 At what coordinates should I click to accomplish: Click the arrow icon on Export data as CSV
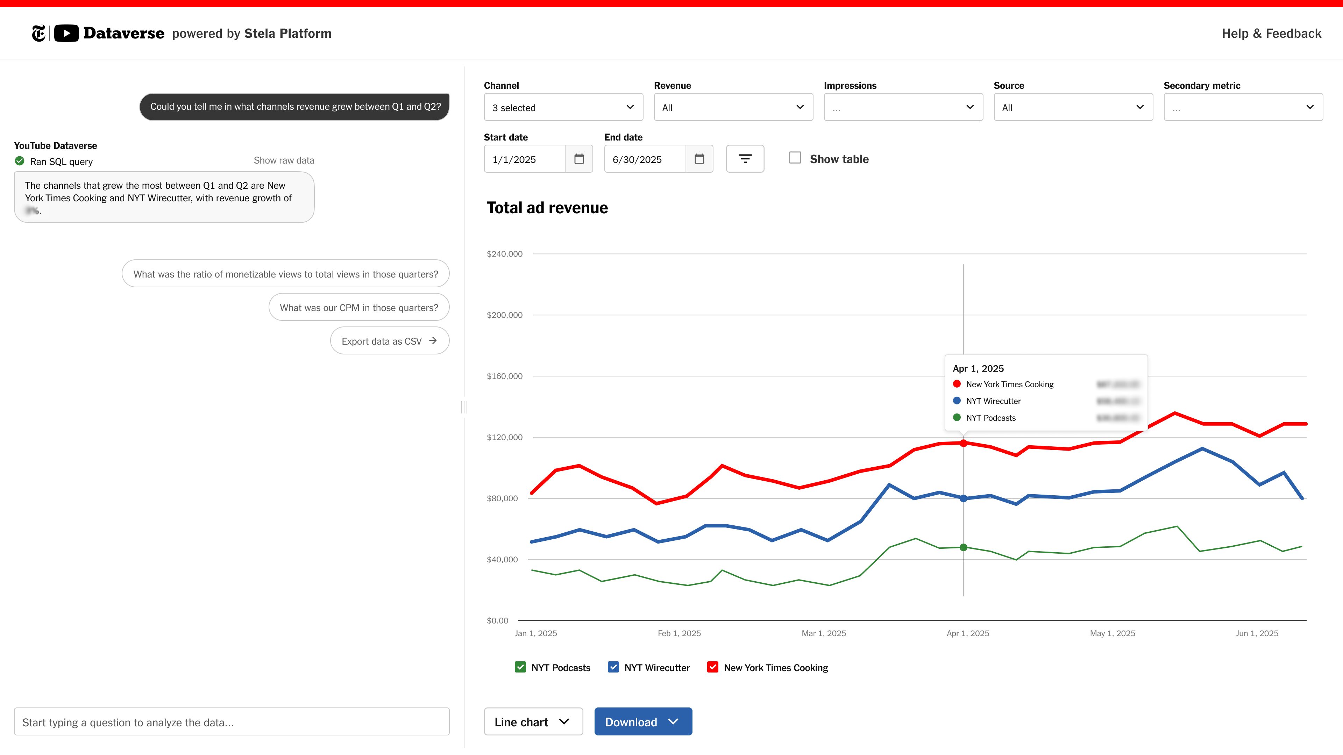433,341
